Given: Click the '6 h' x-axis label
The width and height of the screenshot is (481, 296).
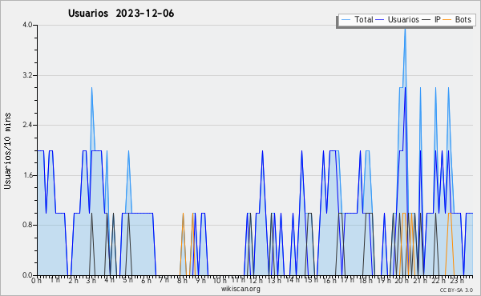Looking at the screenshot, I should tap(146, 281).
